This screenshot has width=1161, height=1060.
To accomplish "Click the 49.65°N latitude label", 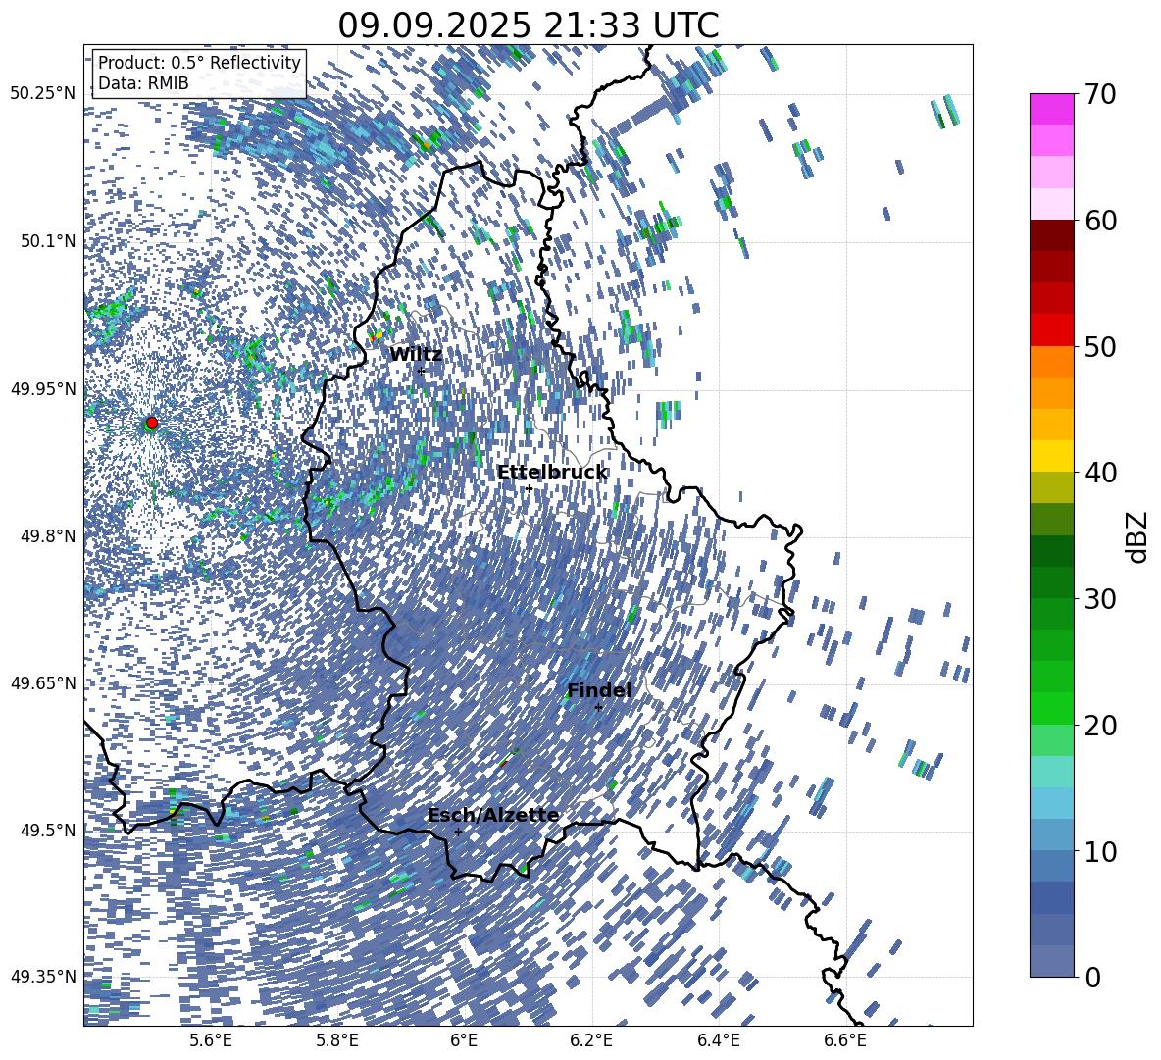I will [x=43, y=682].
